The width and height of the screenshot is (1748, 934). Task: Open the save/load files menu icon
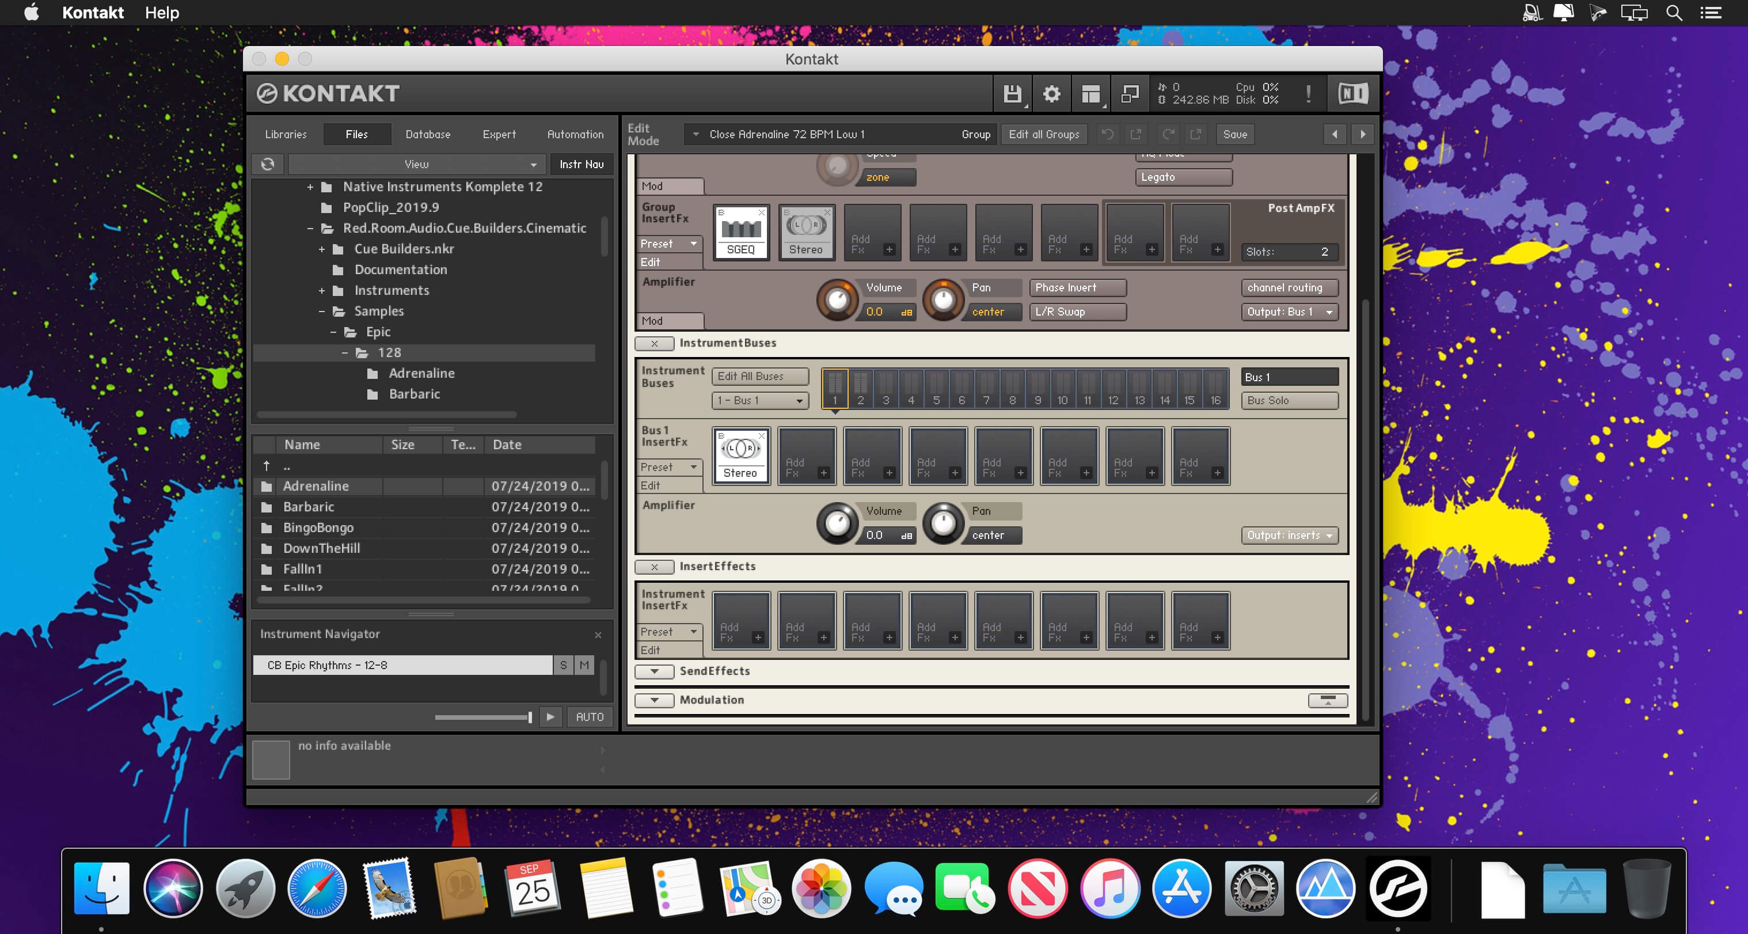(x=1012, y=94)
